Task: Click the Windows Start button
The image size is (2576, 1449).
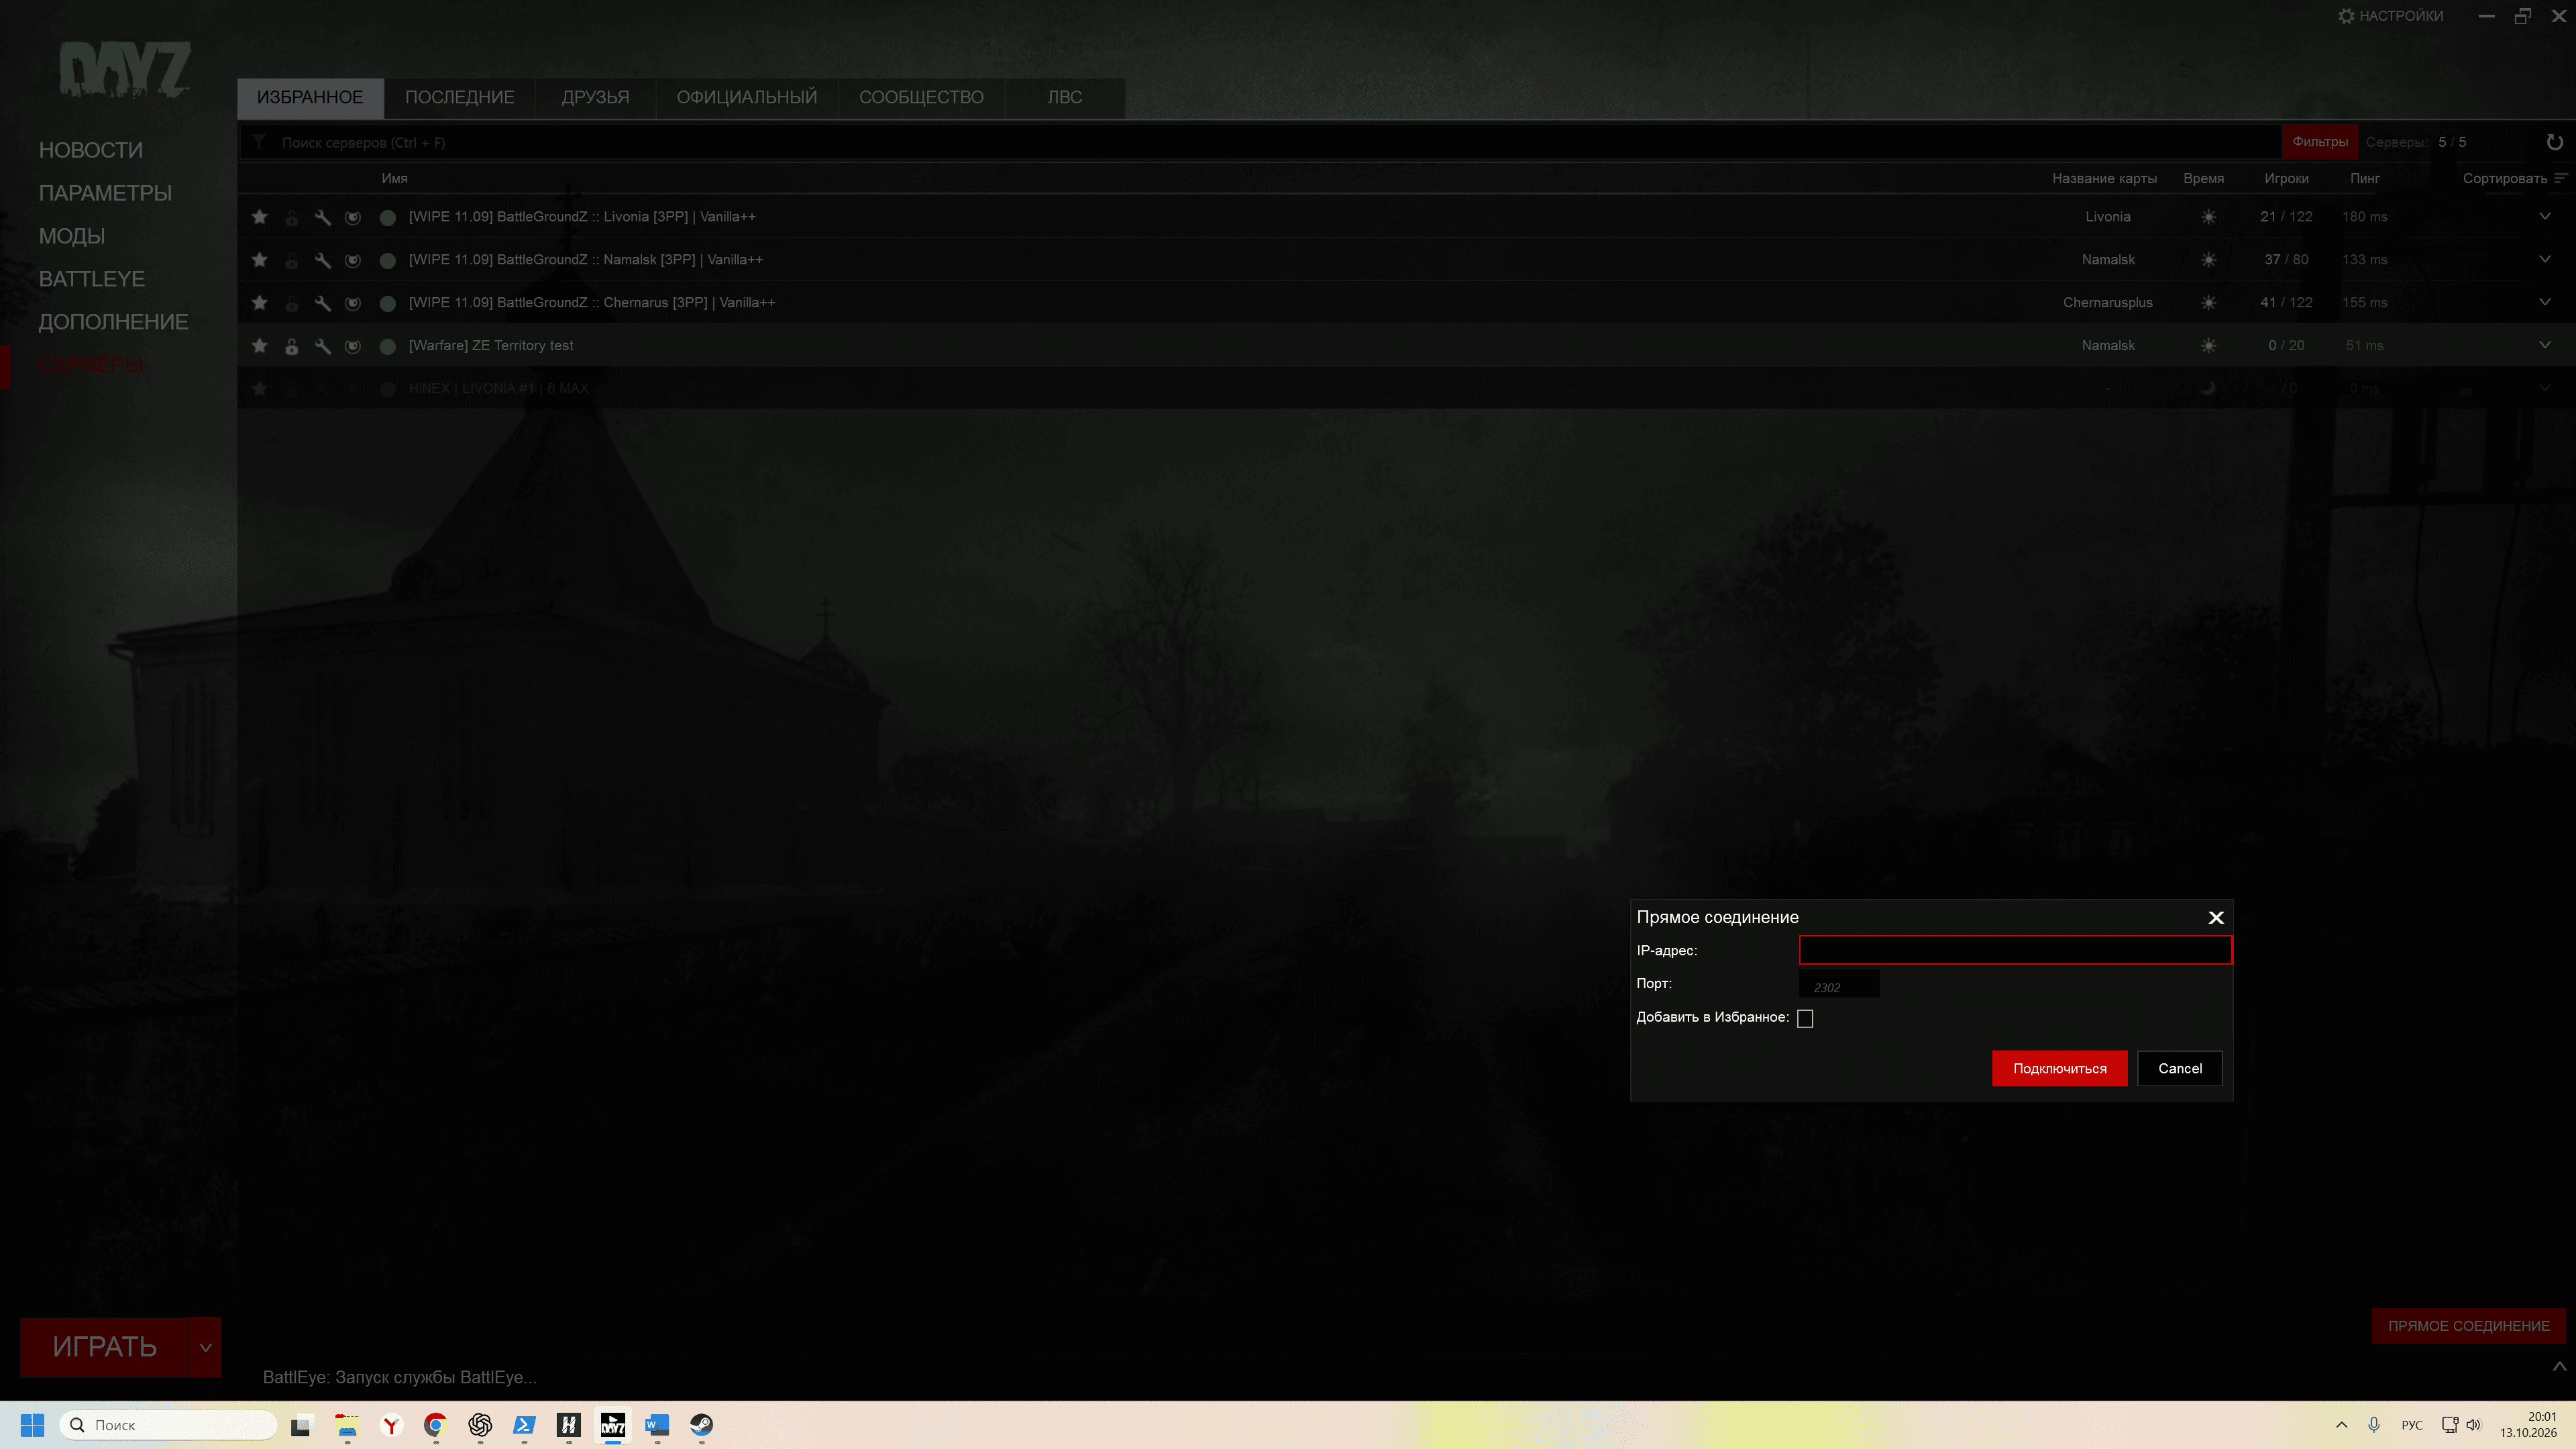Action: tap(32, 1425)
